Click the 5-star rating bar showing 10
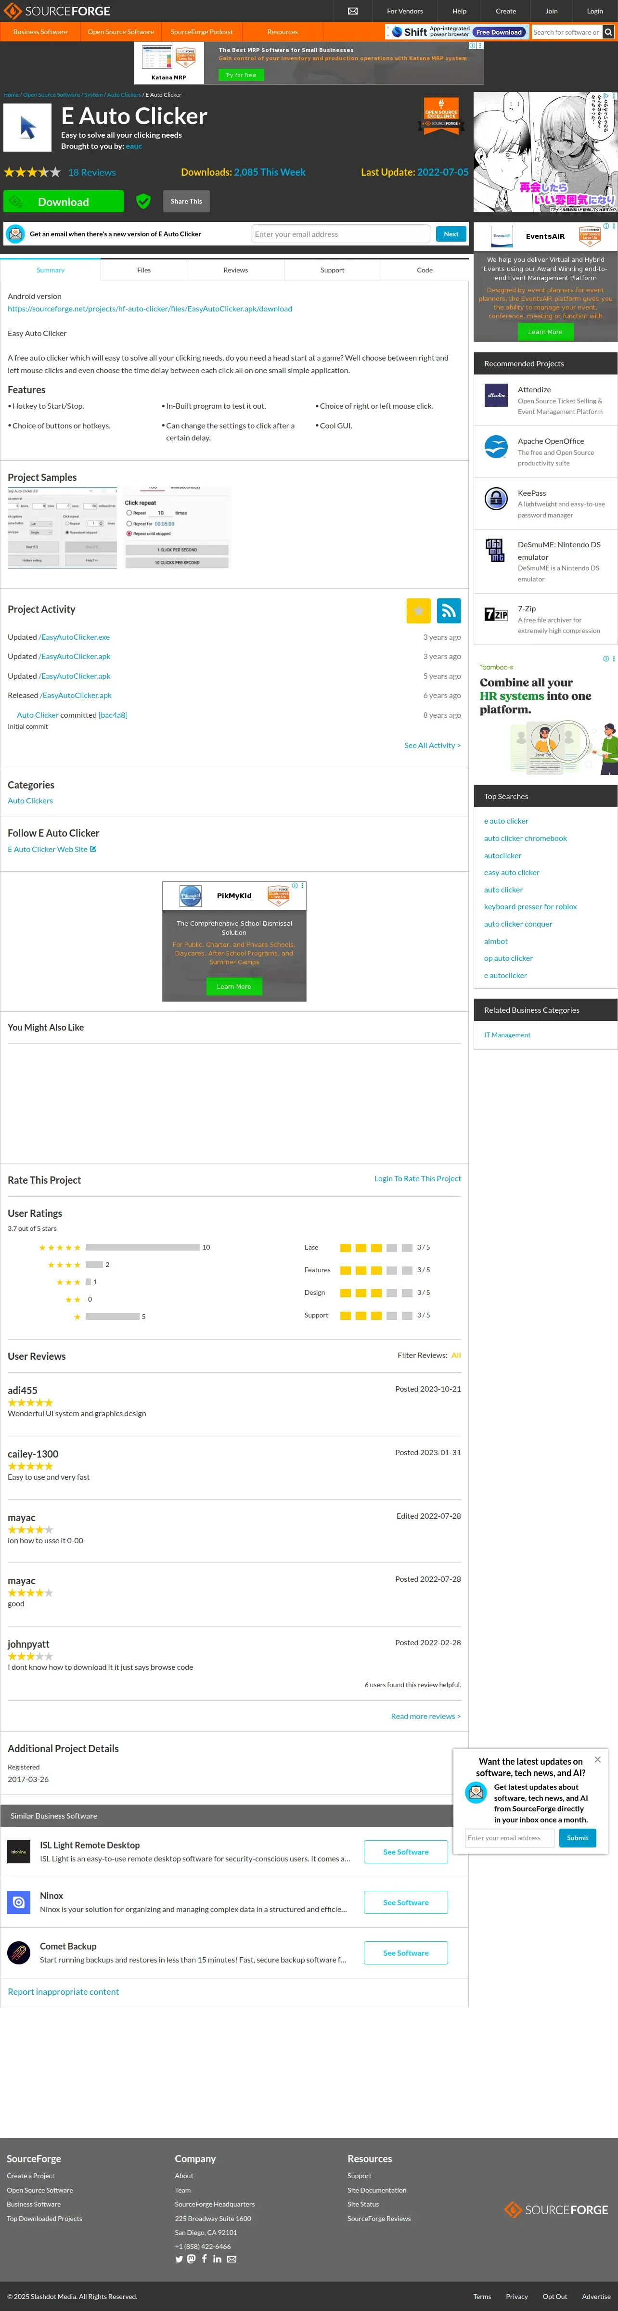The width and height of the screenshot is (618, 2311). pyautogui.click(x=142, y=1247)
